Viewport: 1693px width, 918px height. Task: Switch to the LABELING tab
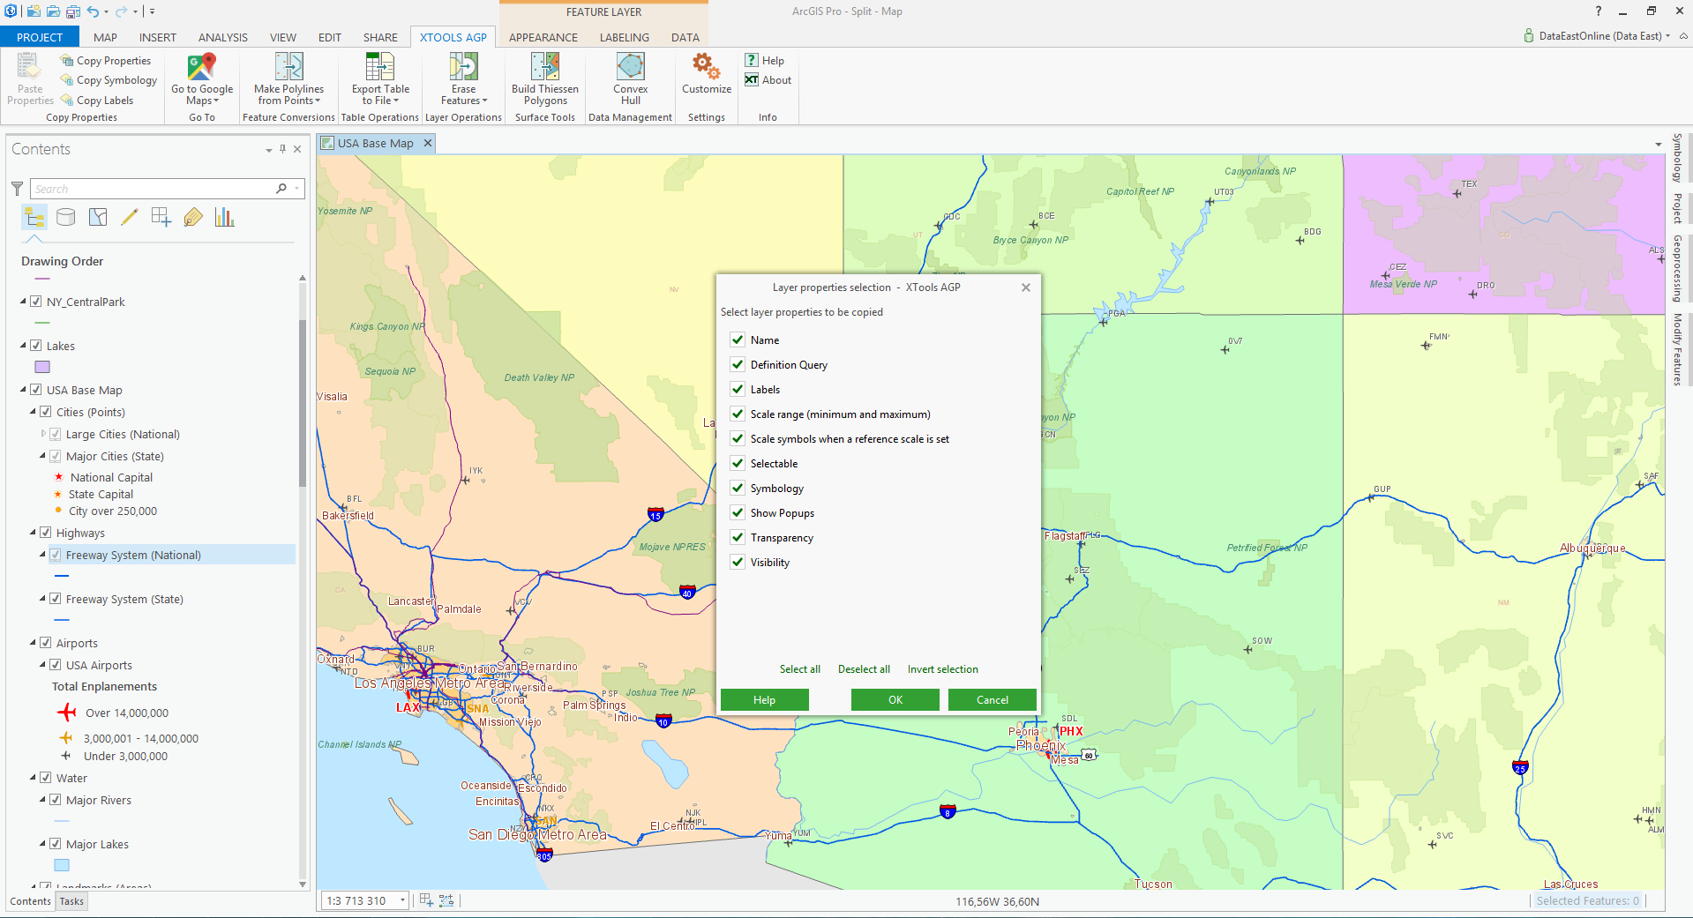tap(624, 37)
